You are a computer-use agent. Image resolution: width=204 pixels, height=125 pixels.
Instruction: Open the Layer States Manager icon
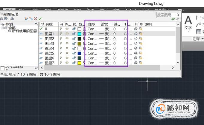pos(12,19)
